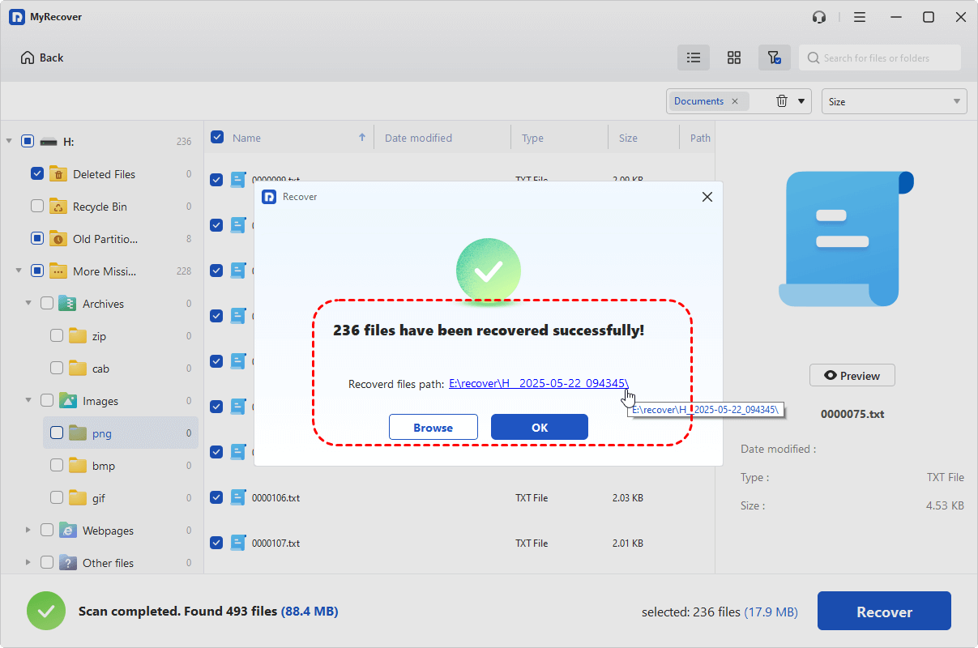
Task: Collapse the H: drive tree node
Action: pos(9,141)
